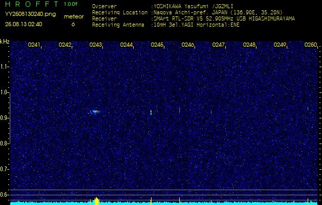Select the 0247 time marker label
This screenshot has height=205, width=322.
point(218,45)
